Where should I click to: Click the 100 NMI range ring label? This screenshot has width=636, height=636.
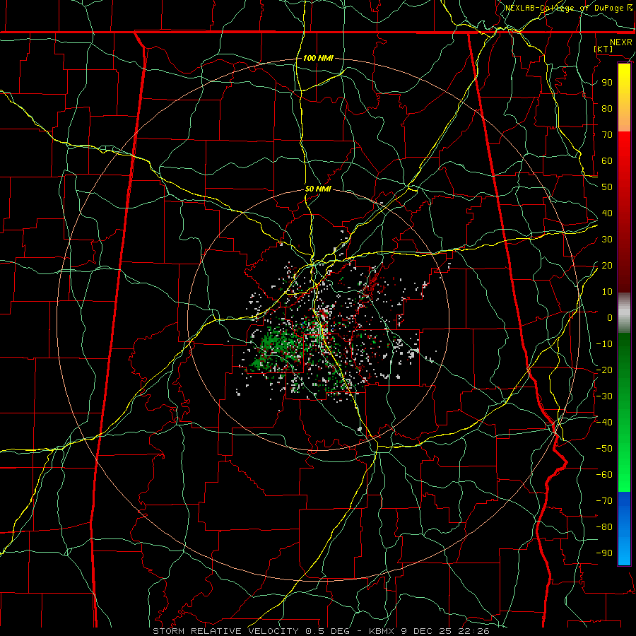[x=318, y=58]
